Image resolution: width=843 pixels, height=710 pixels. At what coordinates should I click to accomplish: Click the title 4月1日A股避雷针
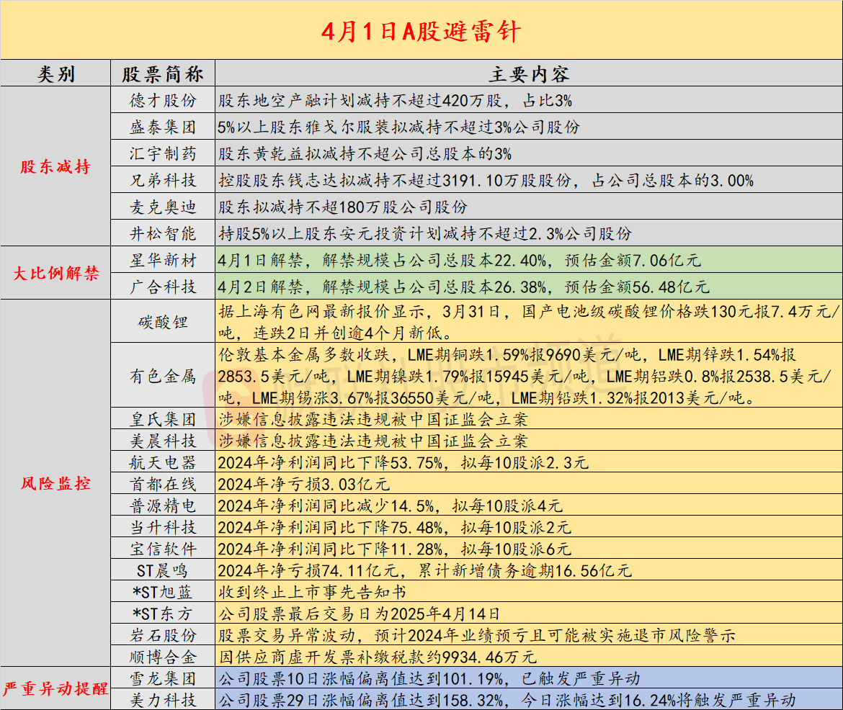tap(421, 32)
